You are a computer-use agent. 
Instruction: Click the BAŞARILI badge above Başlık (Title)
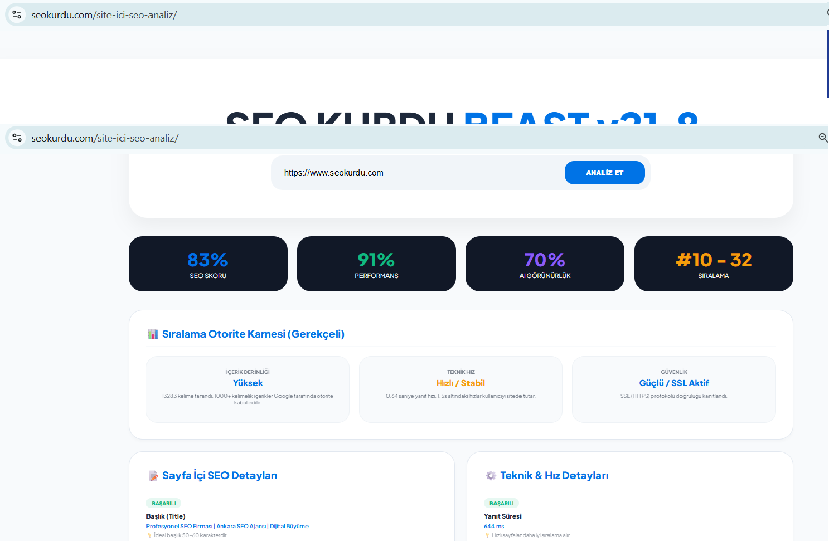[x=164, y=503]
